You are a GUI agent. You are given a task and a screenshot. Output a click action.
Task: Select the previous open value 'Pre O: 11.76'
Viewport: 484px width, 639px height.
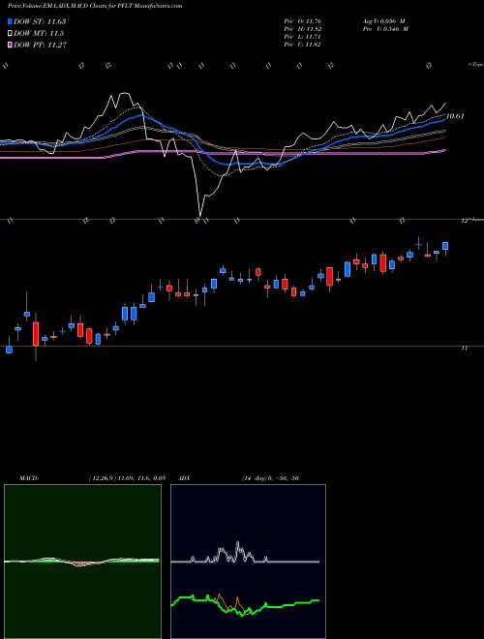pos(303,21)
